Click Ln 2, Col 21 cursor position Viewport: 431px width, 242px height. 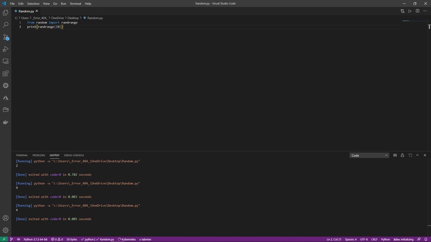334,239
